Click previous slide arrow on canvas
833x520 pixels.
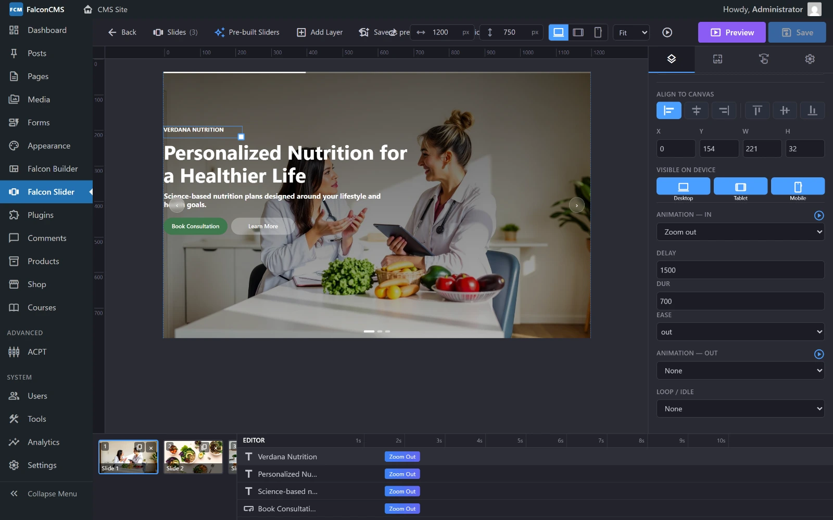pyautogui.click(x=177, y=205)
